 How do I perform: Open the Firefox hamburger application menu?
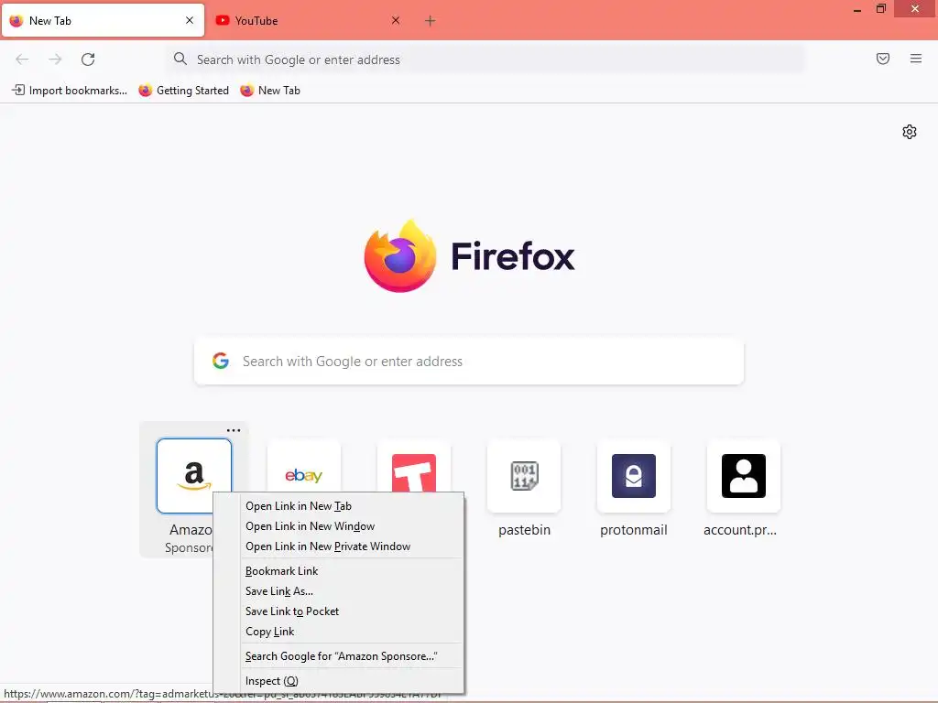click(x=916, y=59)
